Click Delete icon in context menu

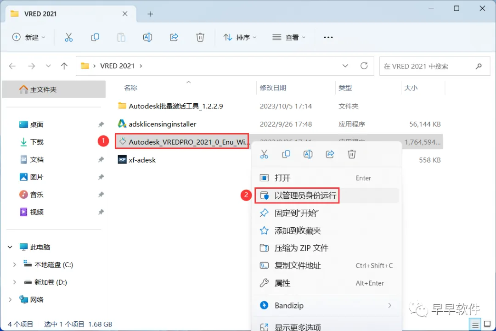[x=352, y=154]
